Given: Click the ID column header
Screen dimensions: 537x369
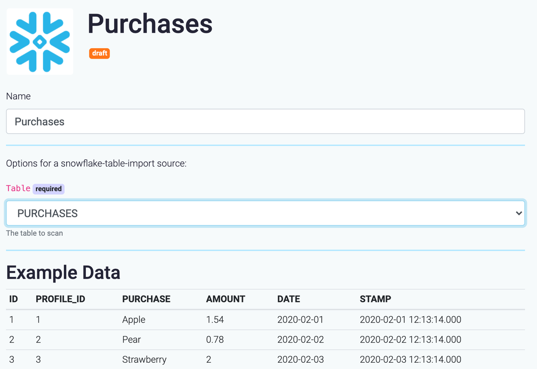Looking at the screenshot, I should point(13,299).
